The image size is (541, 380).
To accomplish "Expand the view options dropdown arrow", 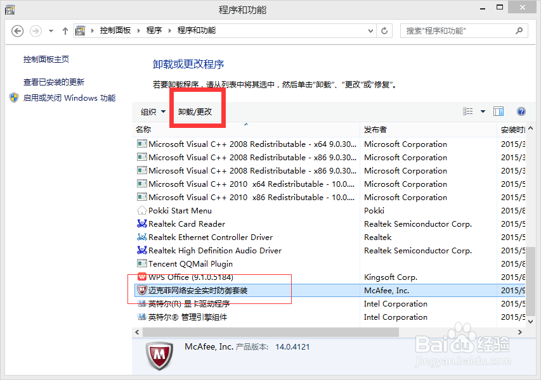I will tap(483, 111).
